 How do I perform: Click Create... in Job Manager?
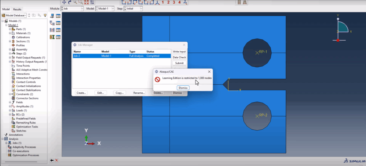[x=81, y=93]
